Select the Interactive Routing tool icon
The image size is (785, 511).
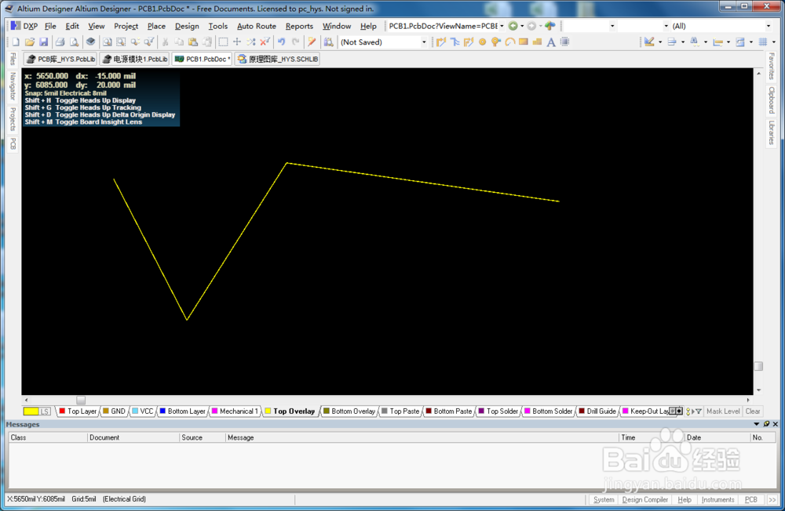(441, 42)
